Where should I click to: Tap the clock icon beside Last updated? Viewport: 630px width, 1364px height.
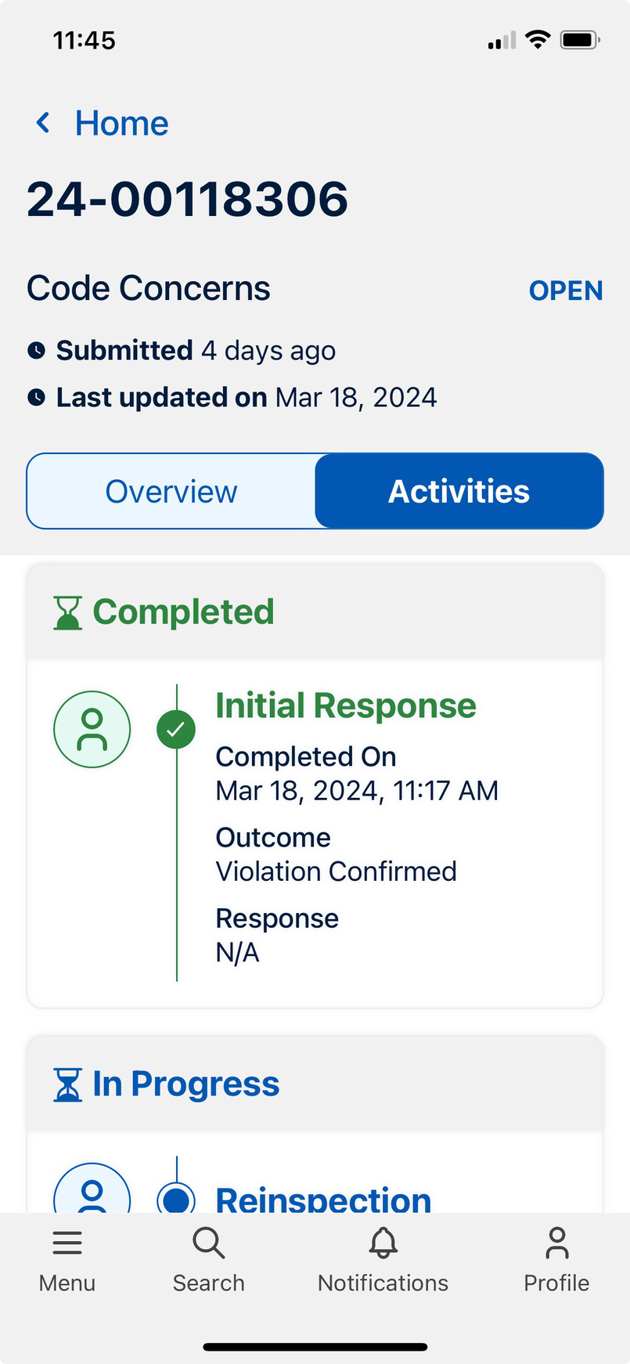pos(36,398)
